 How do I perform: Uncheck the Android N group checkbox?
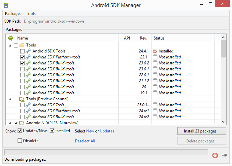(x=16, y=123)
